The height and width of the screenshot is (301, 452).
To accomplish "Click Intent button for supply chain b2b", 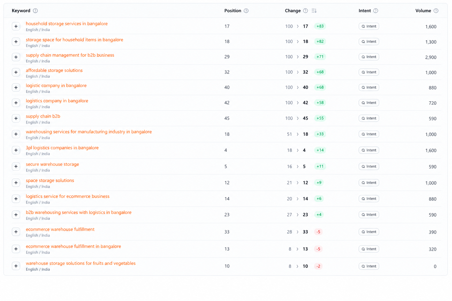I will pyautogui.click(x=369, y=118).
